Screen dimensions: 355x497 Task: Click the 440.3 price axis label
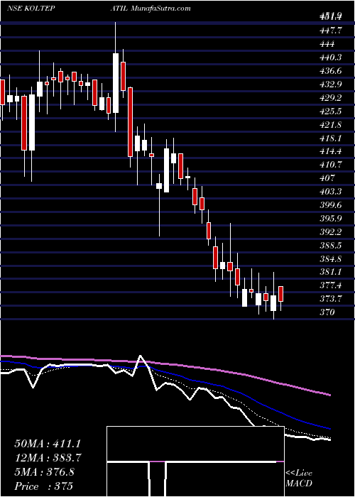point(331,58)
